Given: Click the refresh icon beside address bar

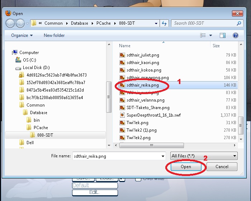Looking at the screenshot, I should (165, 23).
